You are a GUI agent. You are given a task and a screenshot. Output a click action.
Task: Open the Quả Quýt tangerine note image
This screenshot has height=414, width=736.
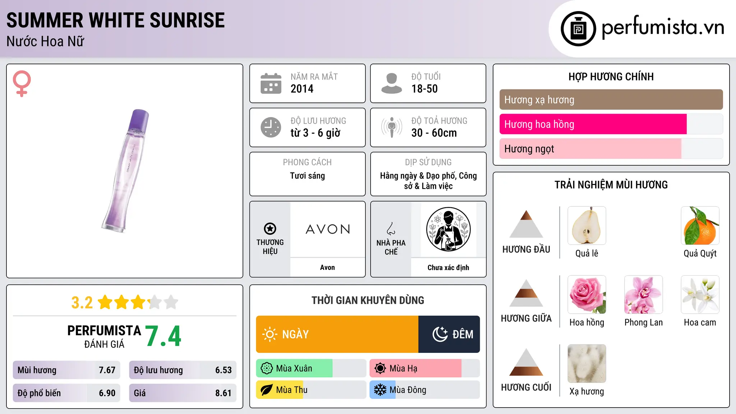click(x=700, y=226)
